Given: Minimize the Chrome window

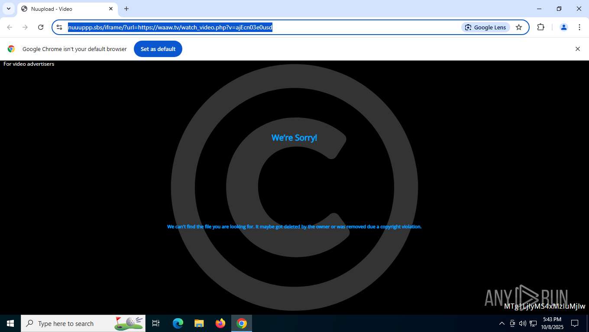Looking at the screenshot, I should tap(539, 9).
